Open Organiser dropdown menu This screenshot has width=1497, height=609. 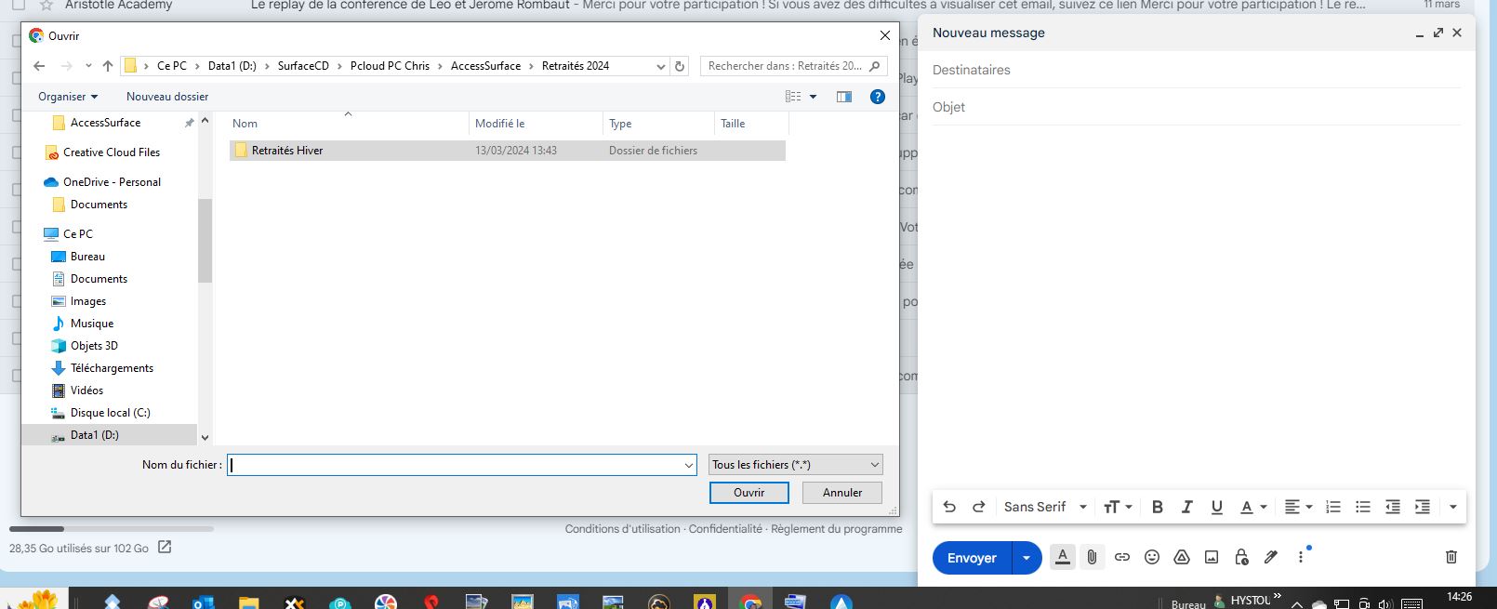[x=68, y=97]
